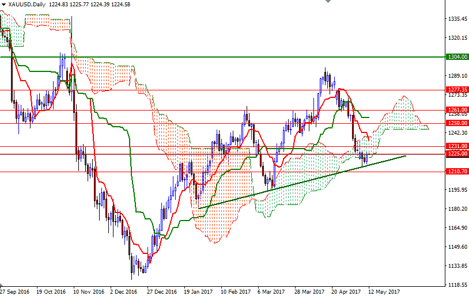The height and width of the screenshot is (296, 469).
Task: Click the 1180.20 price axis tick label
Action: coord(457,208)
